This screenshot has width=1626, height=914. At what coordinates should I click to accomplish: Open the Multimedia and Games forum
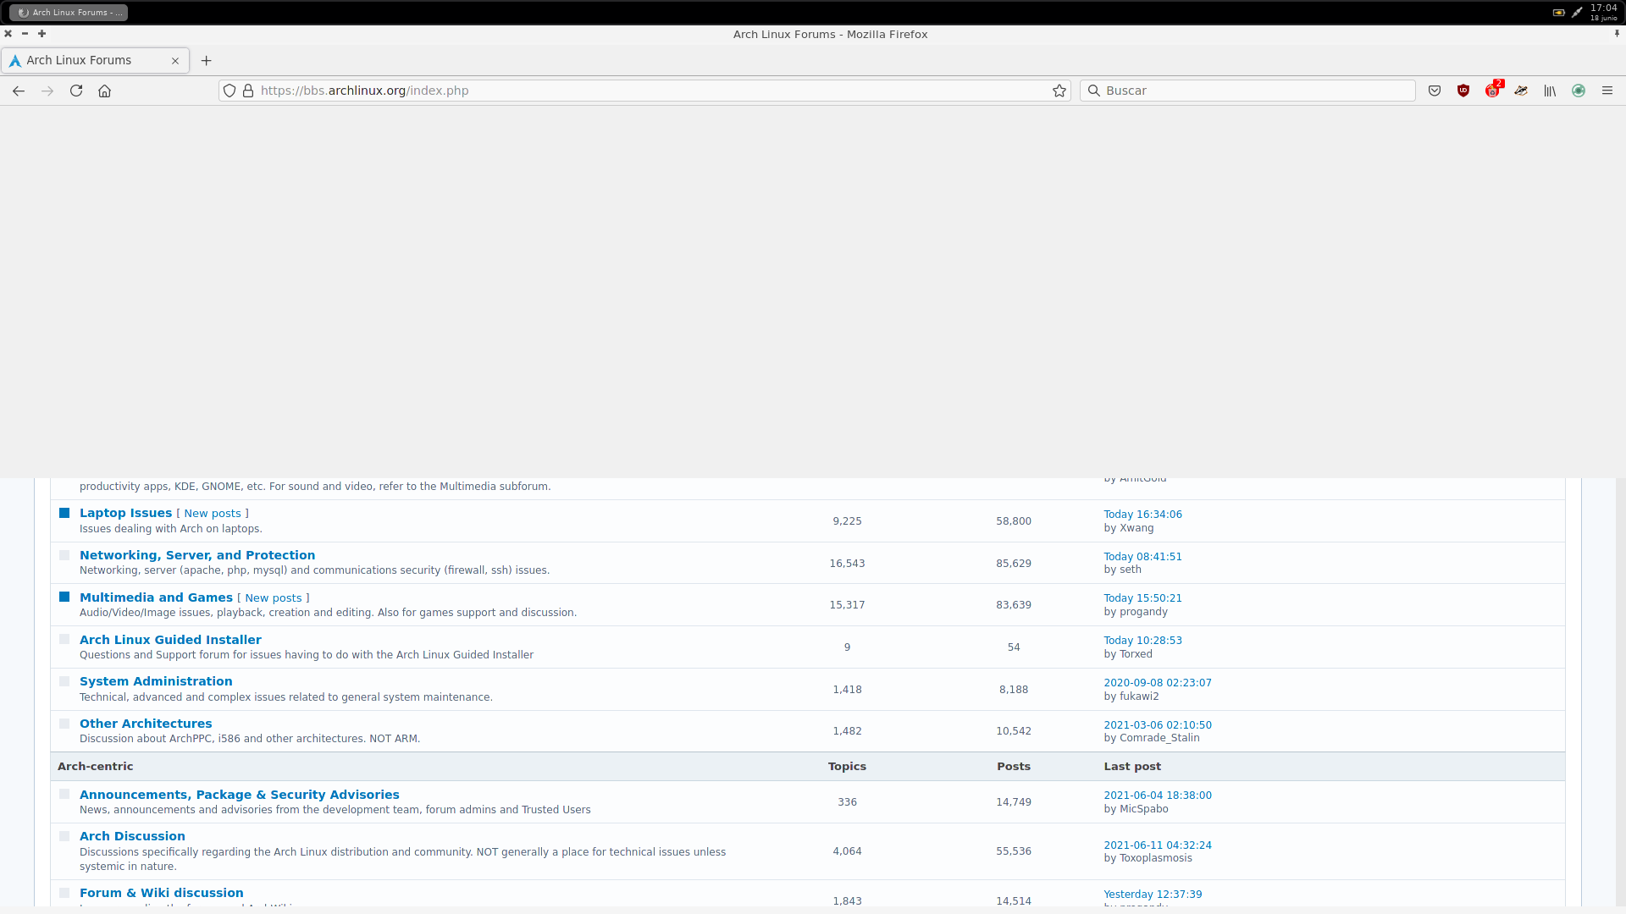[x=156, y=597]
